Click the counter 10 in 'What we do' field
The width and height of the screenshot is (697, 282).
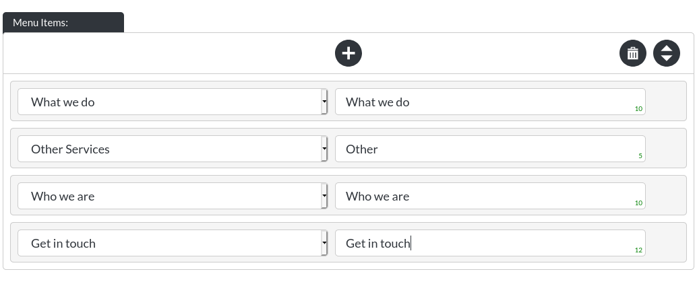click(638, 109)
